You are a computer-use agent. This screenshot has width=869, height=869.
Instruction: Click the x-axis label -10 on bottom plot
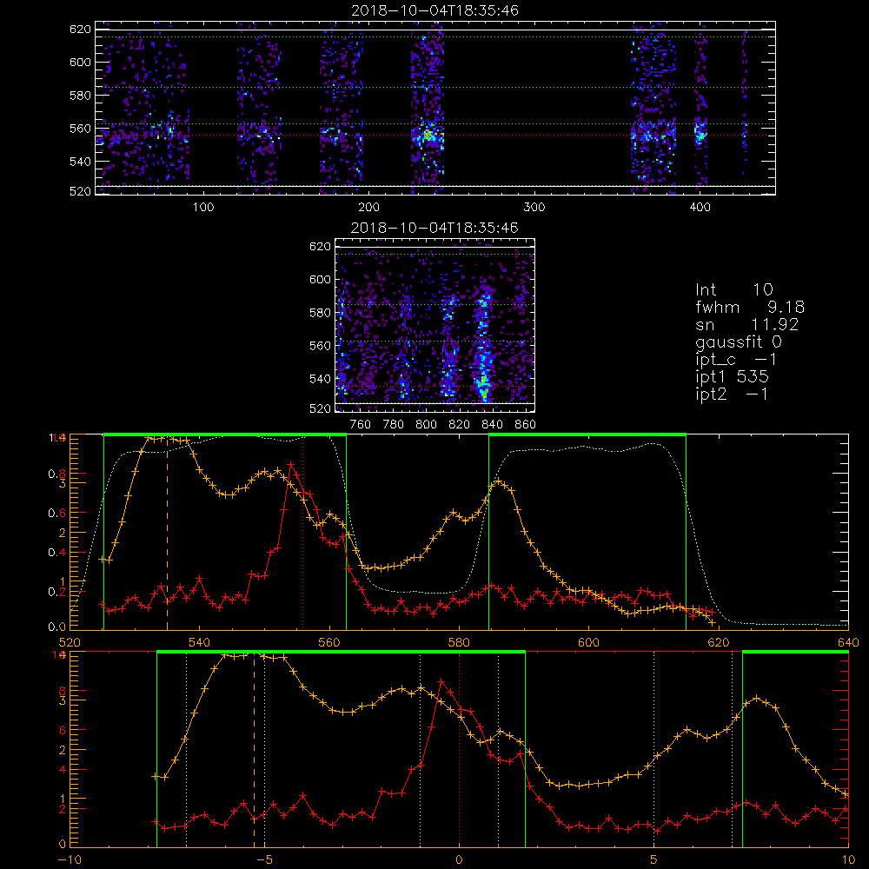point(69,860)
